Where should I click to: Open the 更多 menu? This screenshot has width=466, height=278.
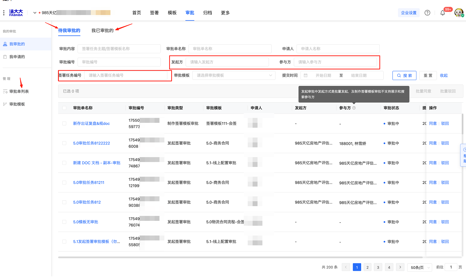225,13
